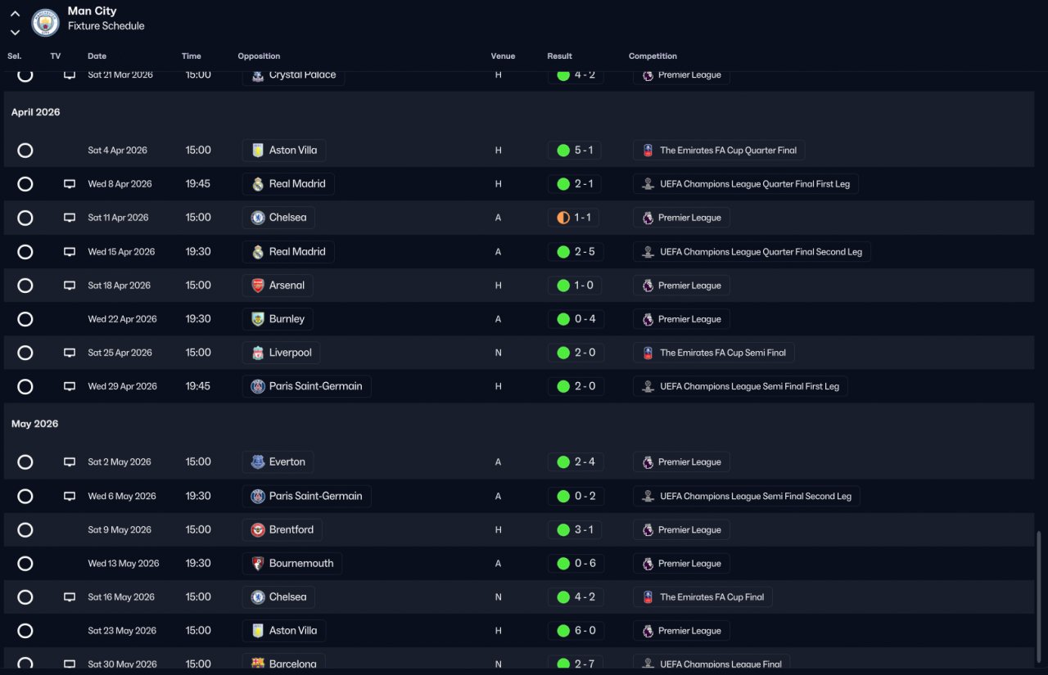Viewport: 1048px width, 675px height.
Task: Click the up chevron beside the club crest
Action: click(x=15, y=14)
